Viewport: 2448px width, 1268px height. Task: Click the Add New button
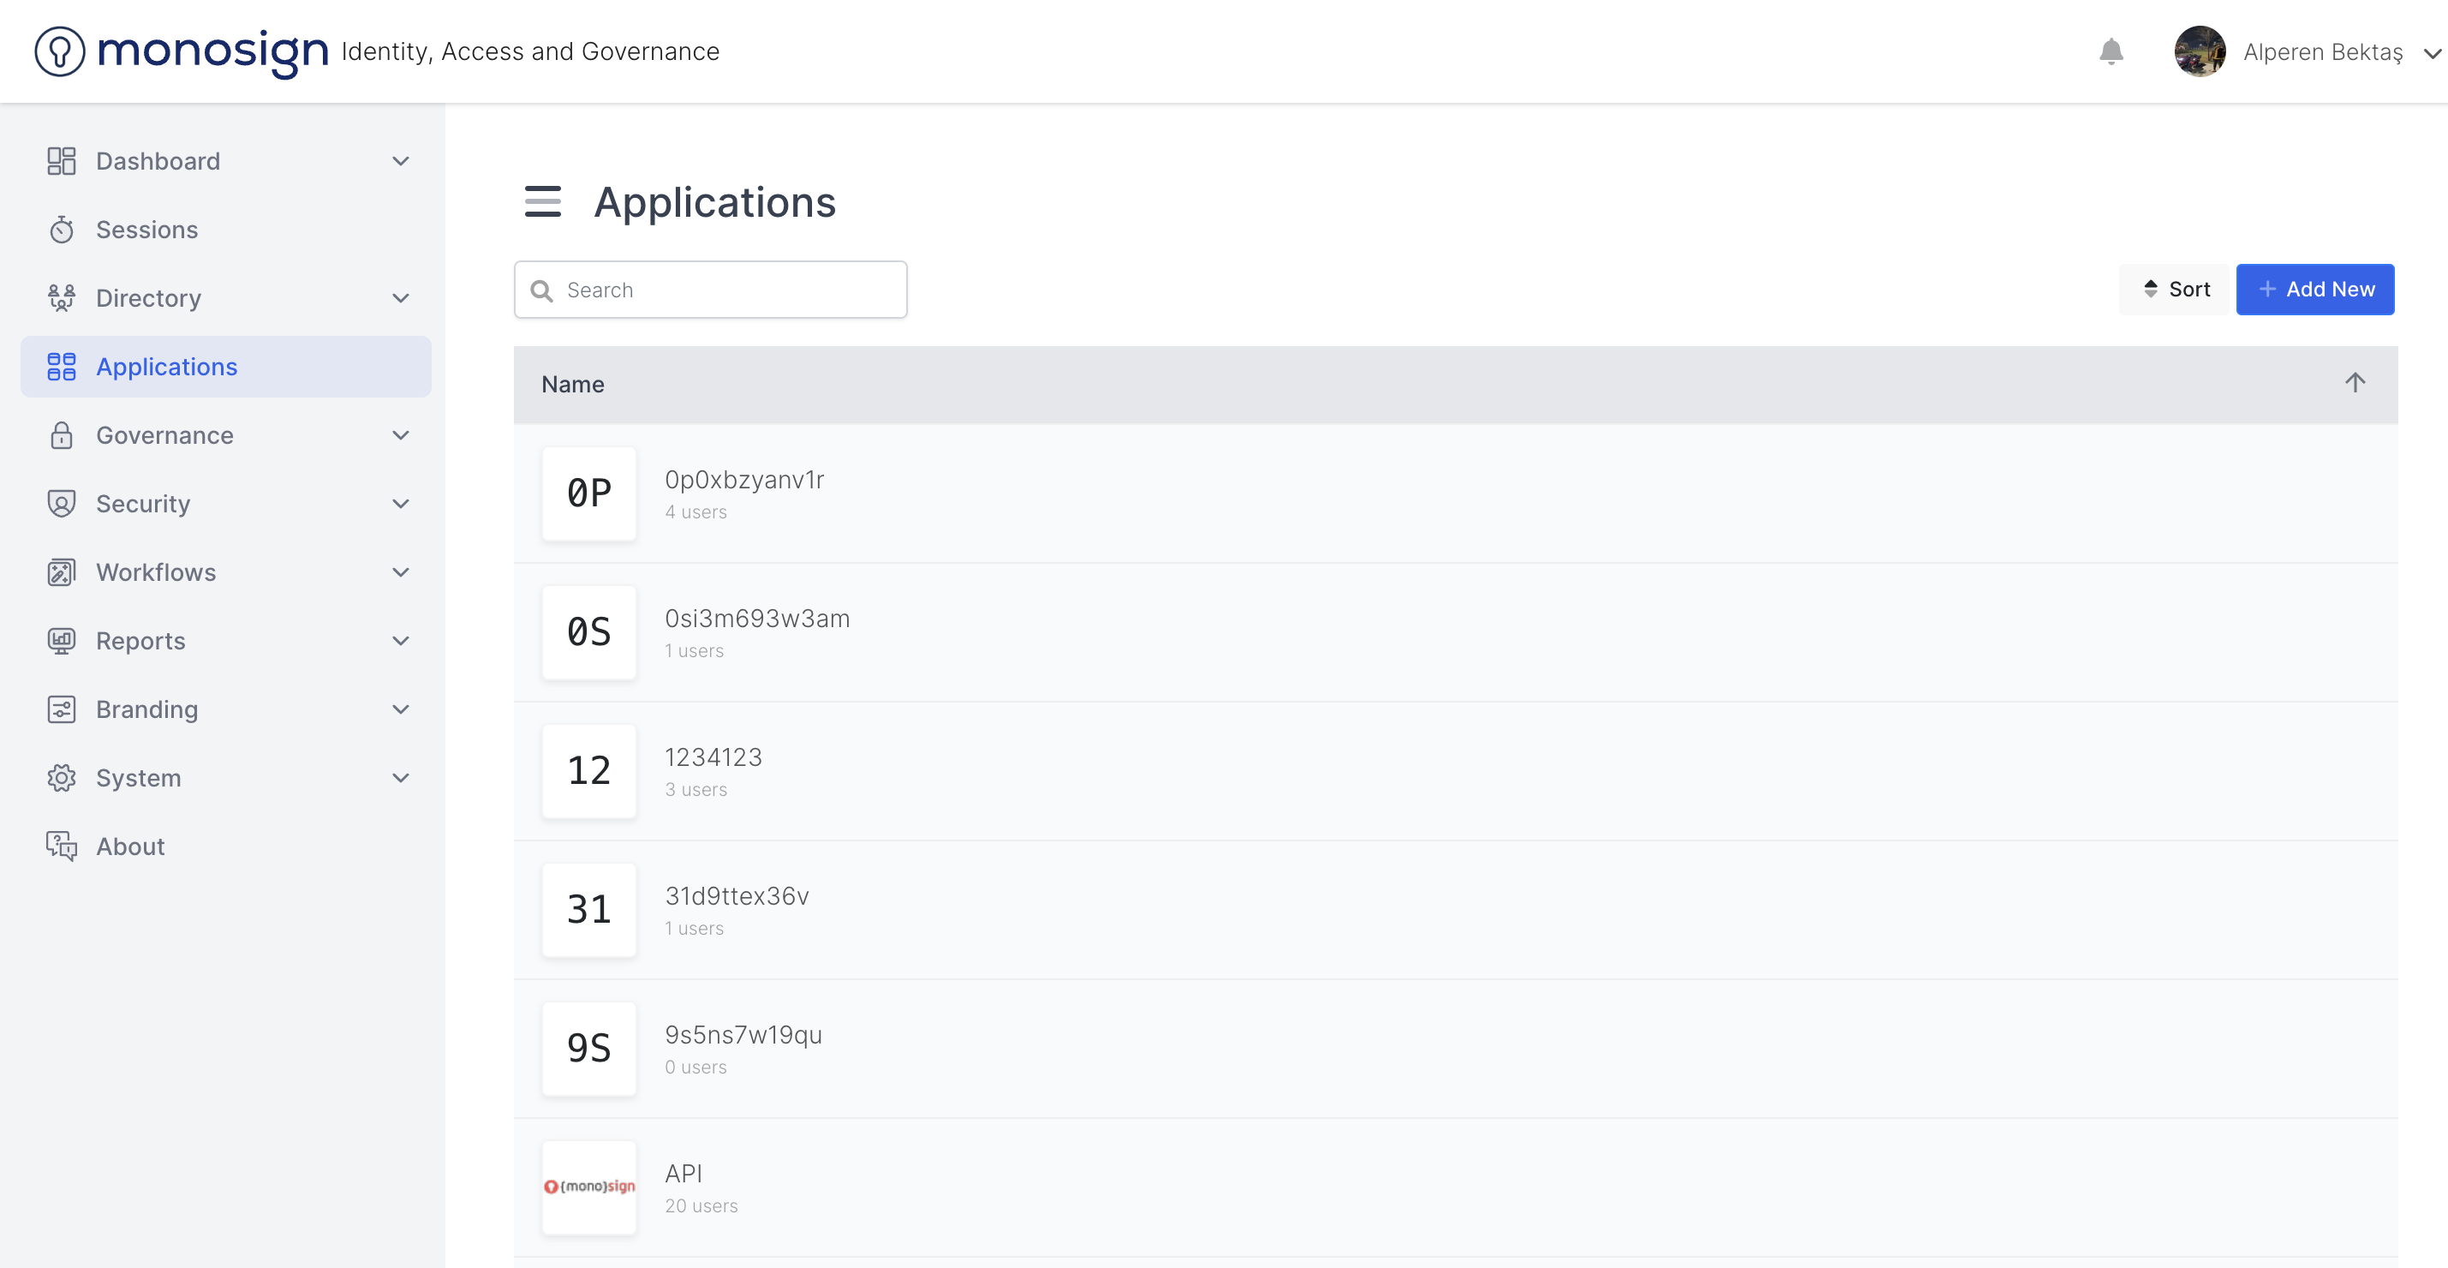2315,289
